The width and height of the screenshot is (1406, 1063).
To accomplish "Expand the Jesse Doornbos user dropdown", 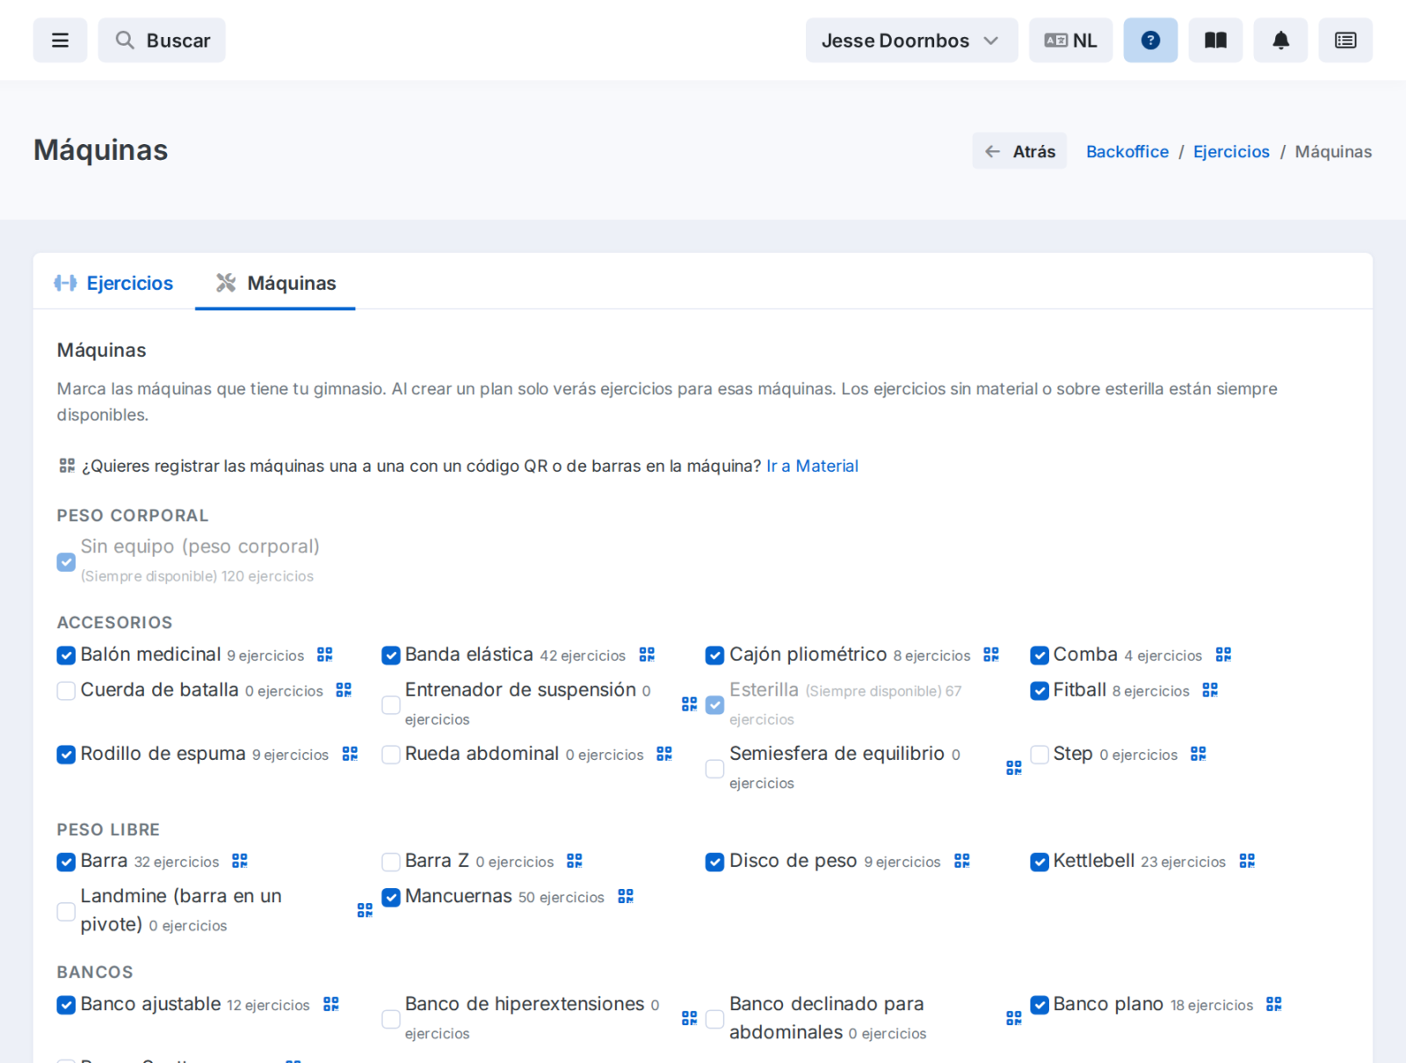I will pyautogui.click(x=911, y=40).
